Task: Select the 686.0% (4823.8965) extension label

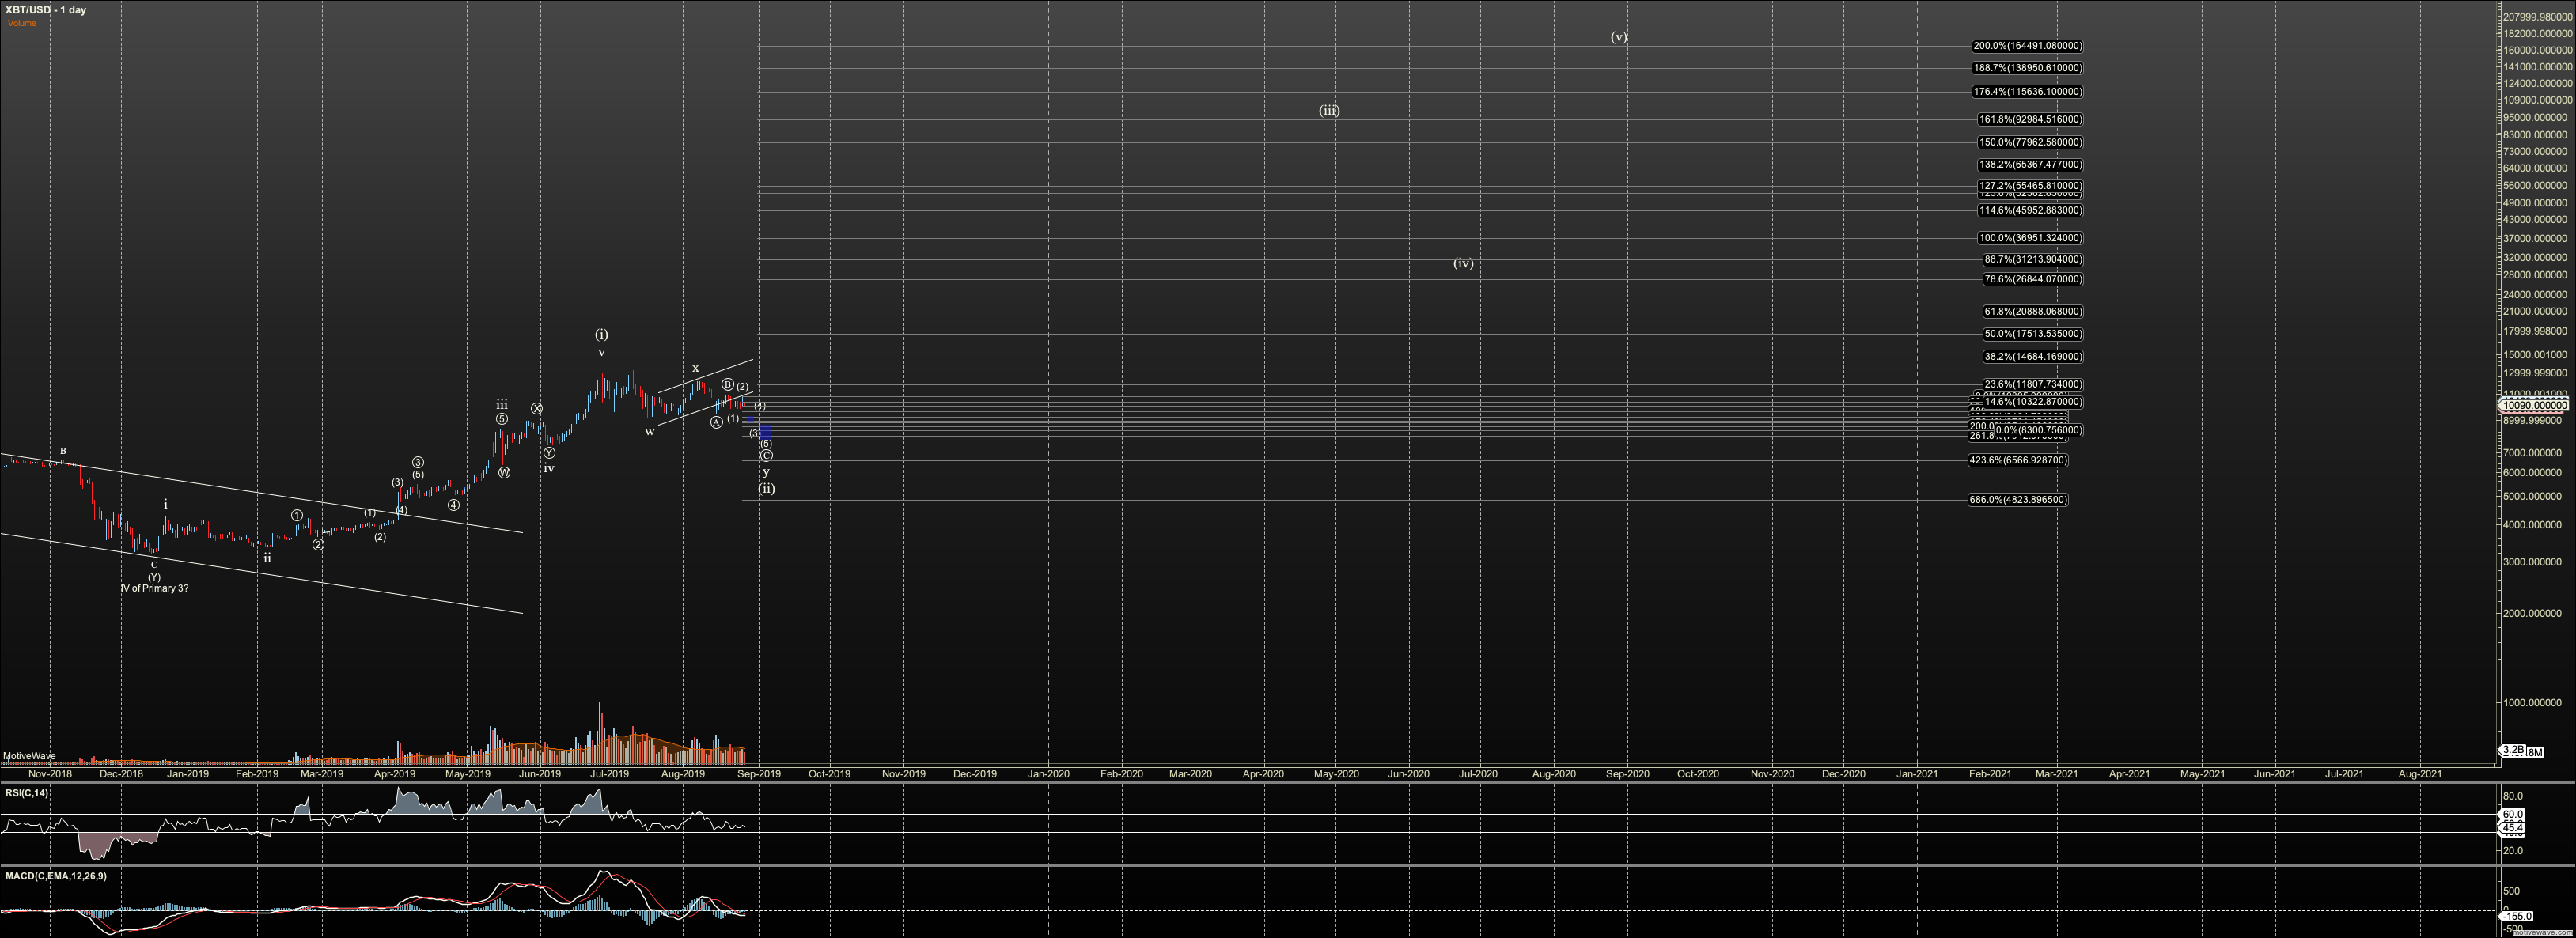Action: 2018,500
